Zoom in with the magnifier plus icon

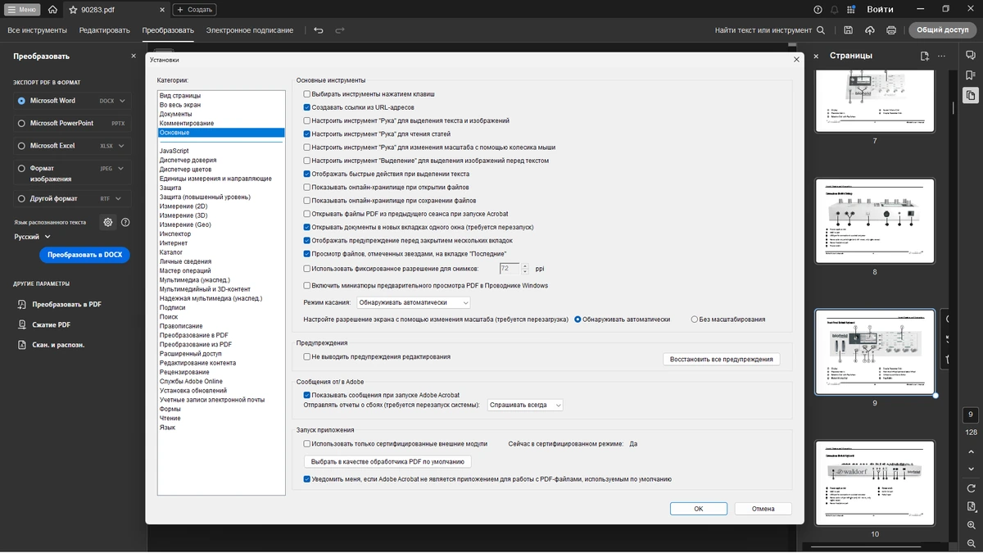(971, 524)
